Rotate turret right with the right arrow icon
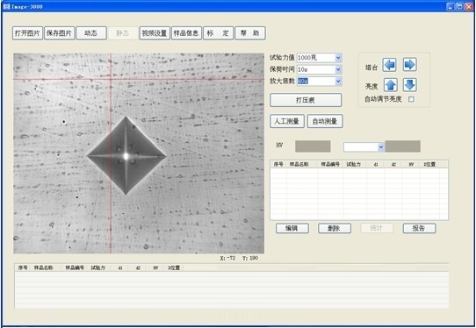This screenshot has height=328, width=476. point(410,65)
